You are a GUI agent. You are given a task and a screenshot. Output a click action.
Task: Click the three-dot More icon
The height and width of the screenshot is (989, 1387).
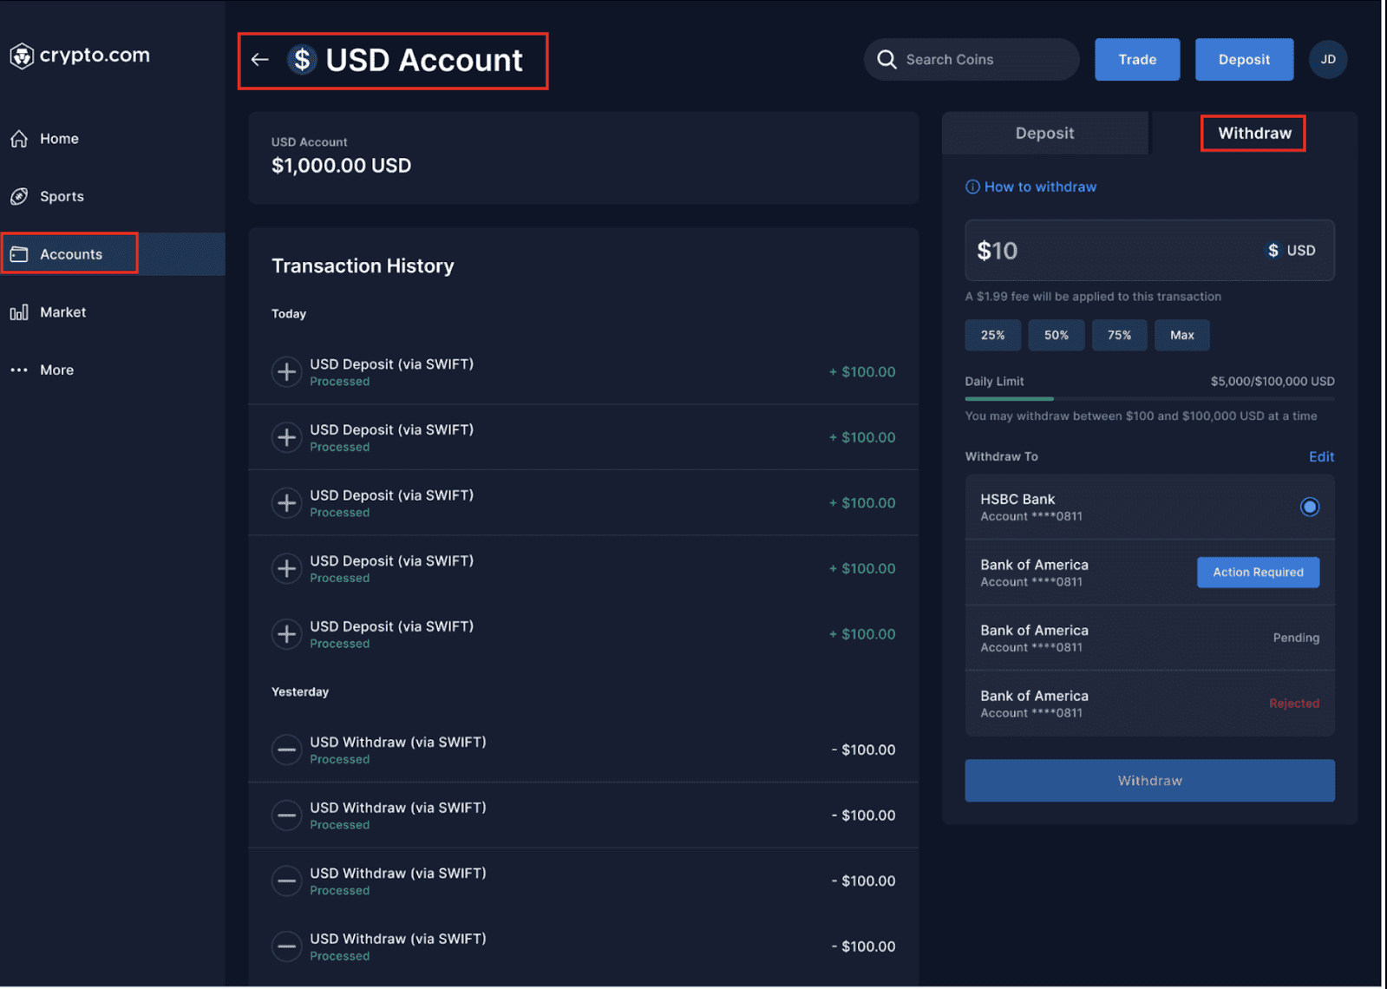click(19, 370)
